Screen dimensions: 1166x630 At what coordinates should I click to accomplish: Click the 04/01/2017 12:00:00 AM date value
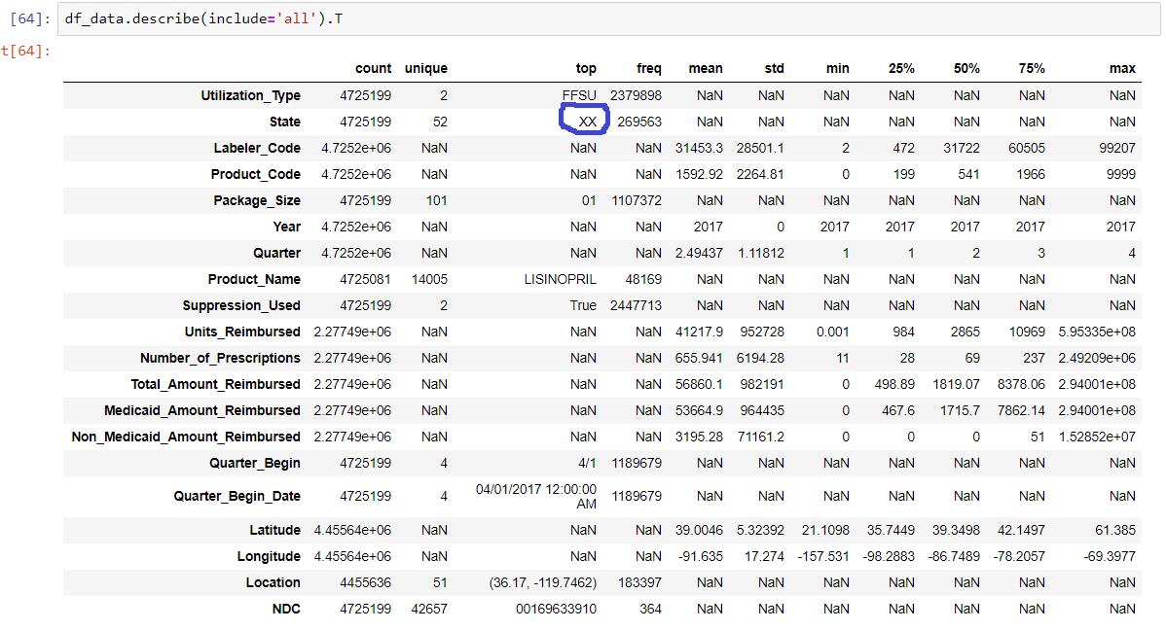[535, 496]
